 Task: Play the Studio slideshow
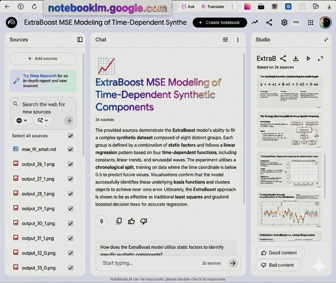coord(308,58)
